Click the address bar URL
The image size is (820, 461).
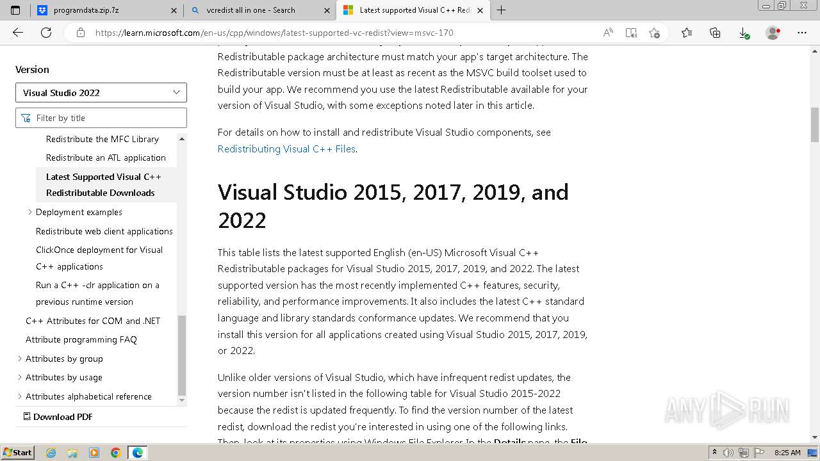[x=274, y=33]
